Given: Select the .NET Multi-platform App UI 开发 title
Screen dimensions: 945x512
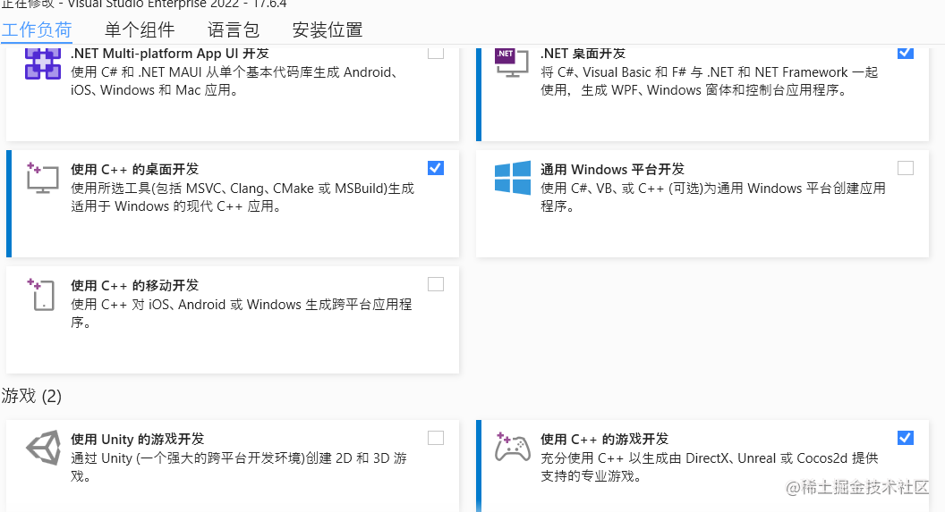Looking at the screenshot, I should click(x=170, y=54).
